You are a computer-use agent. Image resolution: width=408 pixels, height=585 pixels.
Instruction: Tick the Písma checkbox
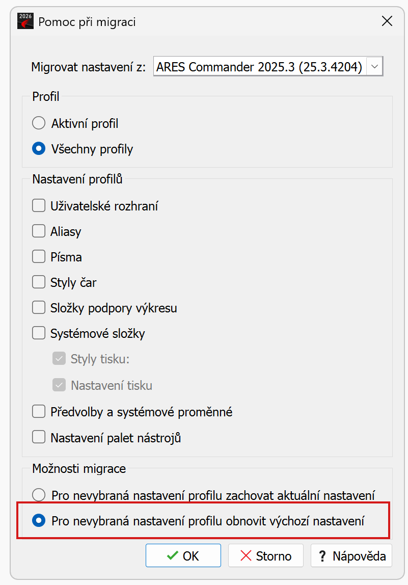[x=39, y=257]
